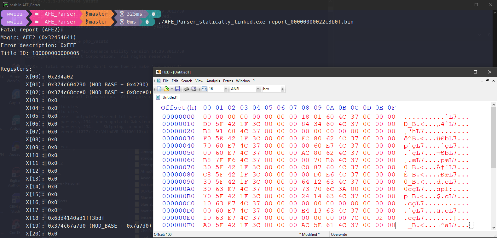Screen dimensions: 497x238
Task: Click decoded text of row 000000A0
Action: point(436,189)
